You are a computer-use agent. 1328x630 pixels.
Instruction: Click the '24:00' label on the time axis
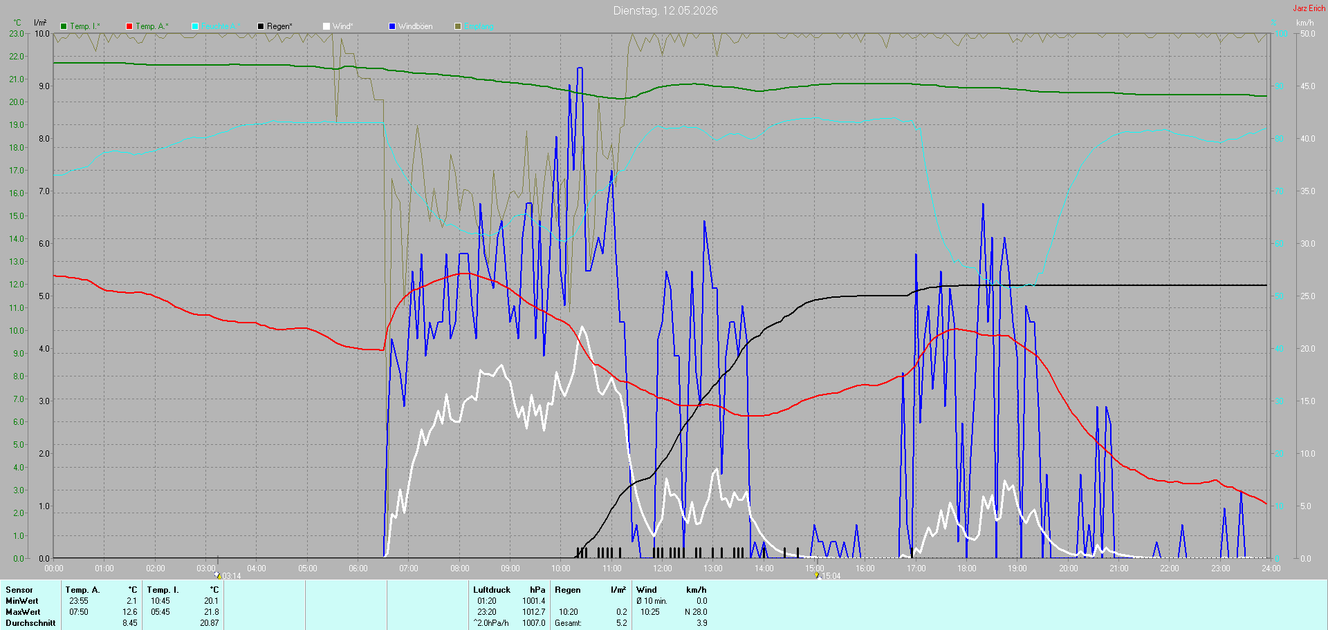click(1271, 569)
